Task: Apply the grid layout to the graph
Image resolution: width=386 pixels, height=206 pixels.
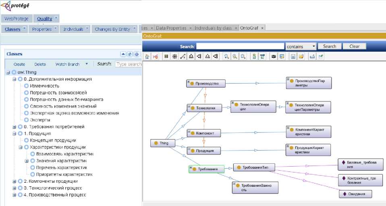Action: pyautogui.click(x=166, y=57)
